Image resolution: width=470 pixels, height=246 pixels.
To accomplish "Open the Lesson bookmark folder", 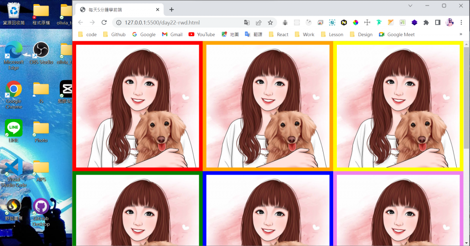I will 332,34.
